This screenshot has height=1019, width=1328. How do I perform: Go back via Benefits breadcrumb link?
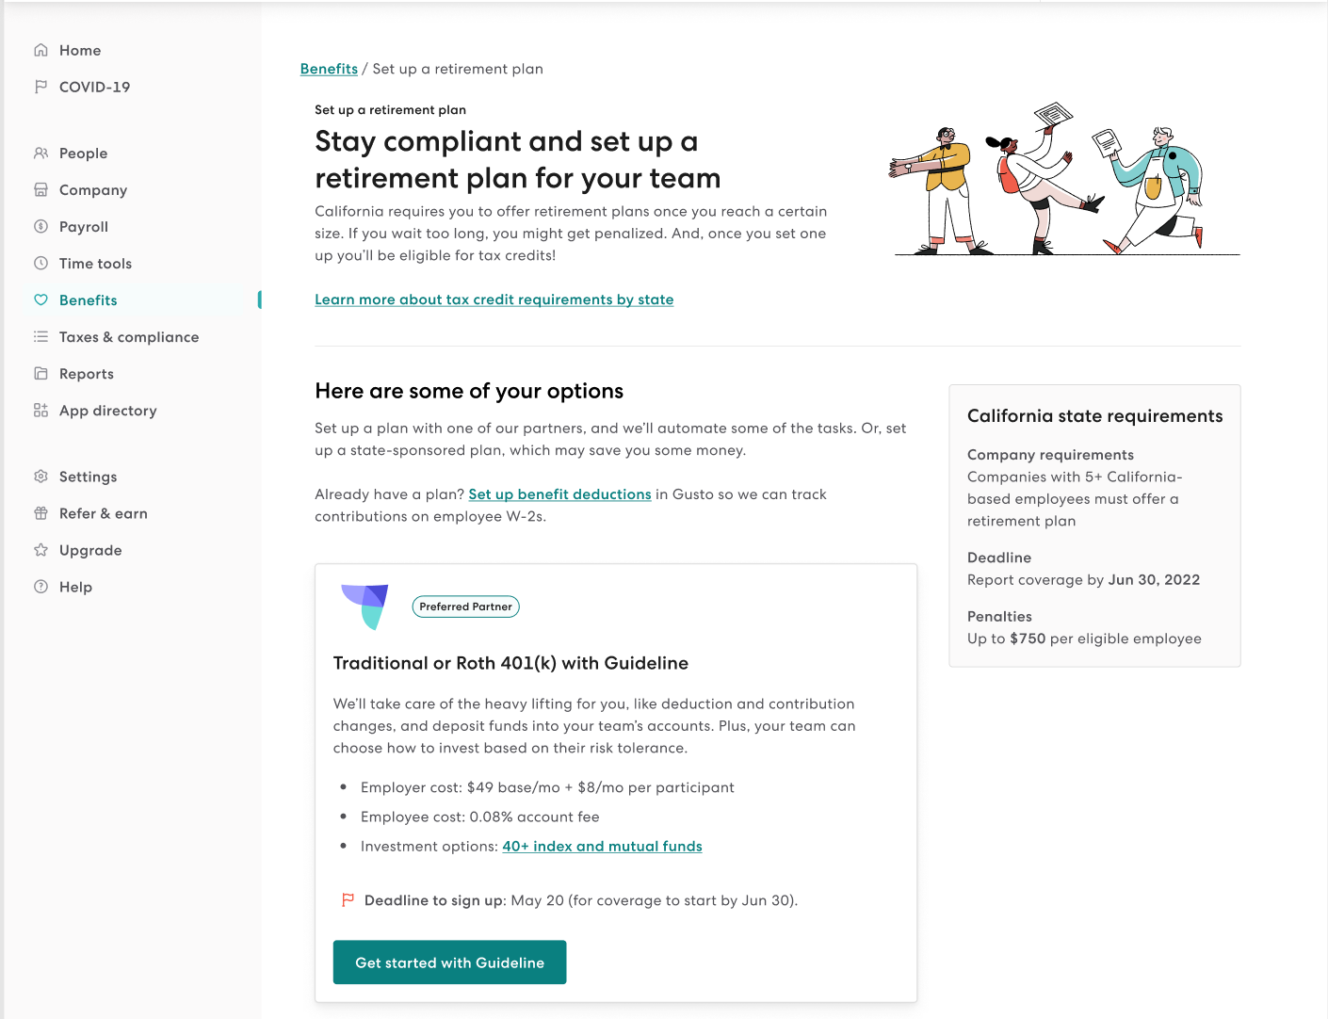329,69
